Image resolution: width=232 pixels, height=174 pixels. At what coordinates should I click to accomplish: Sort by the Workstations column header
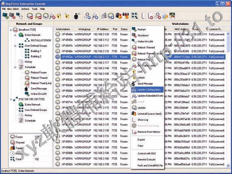coord(63,29)
